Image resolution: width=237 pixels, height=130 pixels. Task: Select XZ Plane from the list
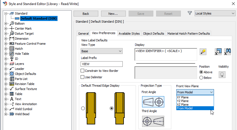[195, 105]
